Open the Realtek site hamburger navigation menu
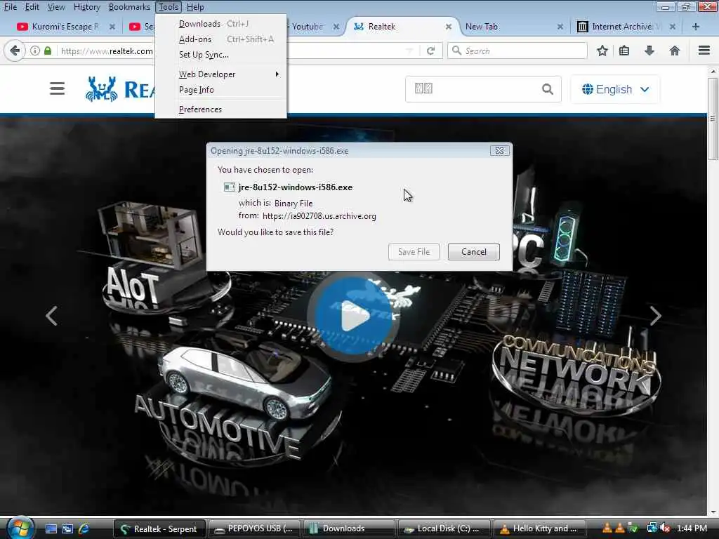Viewport: 719px width, 539px height. [x=58, y=88]
